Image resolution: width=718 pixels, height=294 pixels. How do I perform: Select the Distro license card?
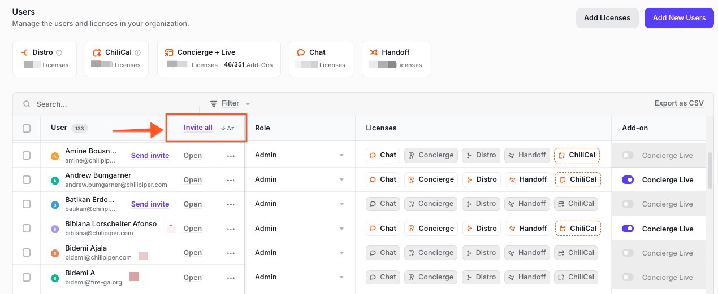[45, 59]
